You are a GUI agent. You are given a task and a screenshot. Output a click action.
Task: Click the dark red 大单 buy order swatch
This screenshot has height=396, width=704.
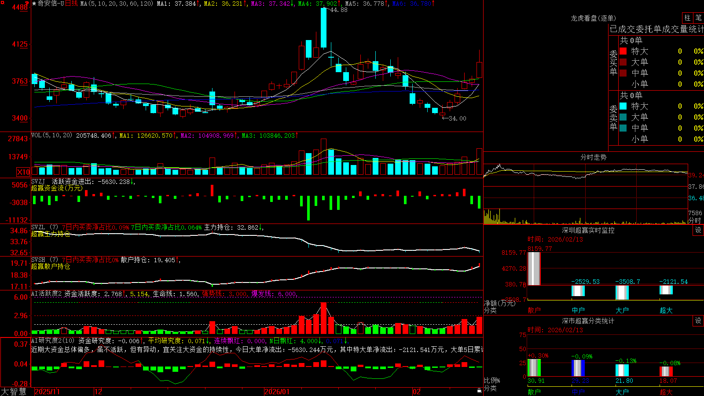(623, 62)
